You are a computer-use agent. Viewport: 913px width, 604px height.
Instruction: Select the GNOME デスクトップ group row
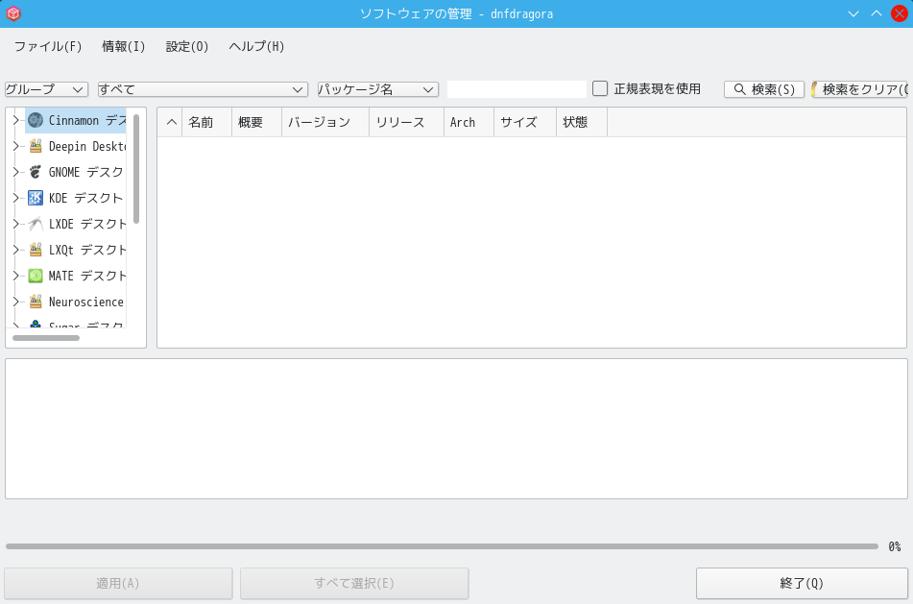75,172
